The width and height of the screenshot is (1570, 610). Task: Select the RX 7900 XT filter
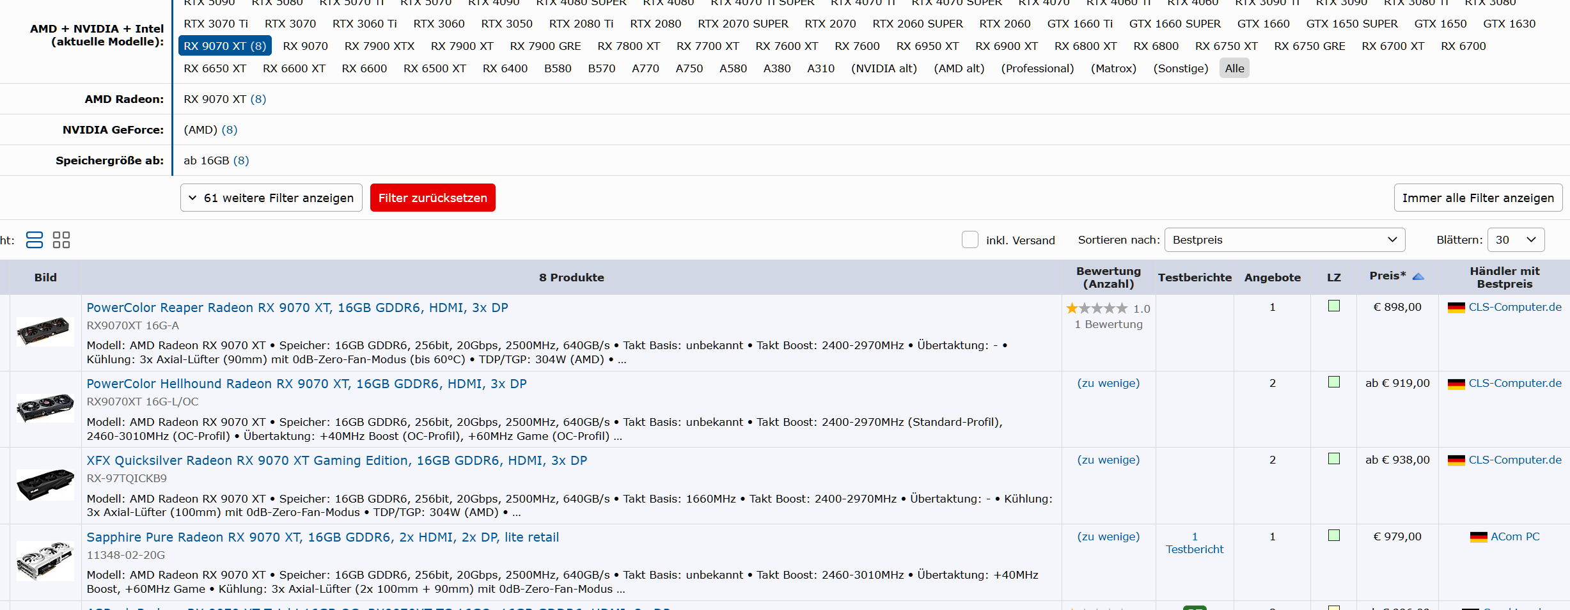pos(462,46)
